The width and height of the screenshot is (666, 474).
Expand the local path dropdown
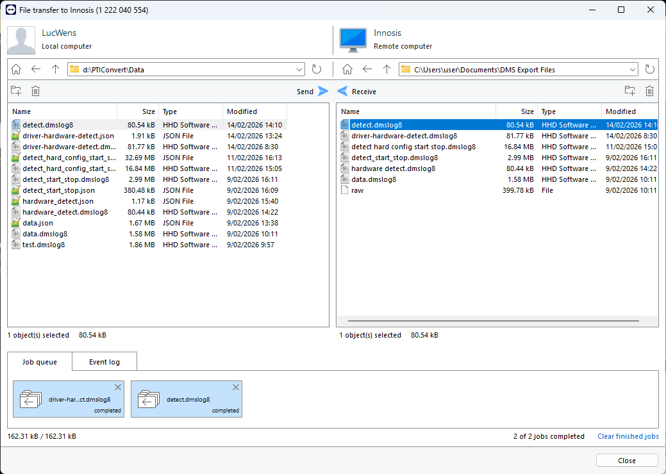pyautogui.click(x=299, y=69)
